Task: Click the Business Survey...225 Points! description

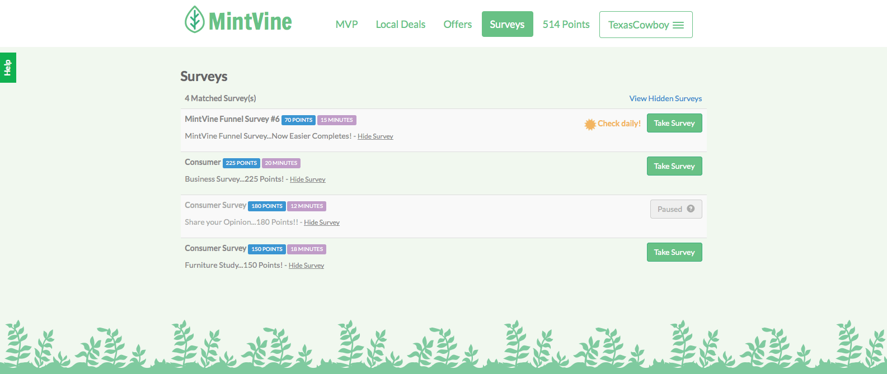Action: click(234, 179)
